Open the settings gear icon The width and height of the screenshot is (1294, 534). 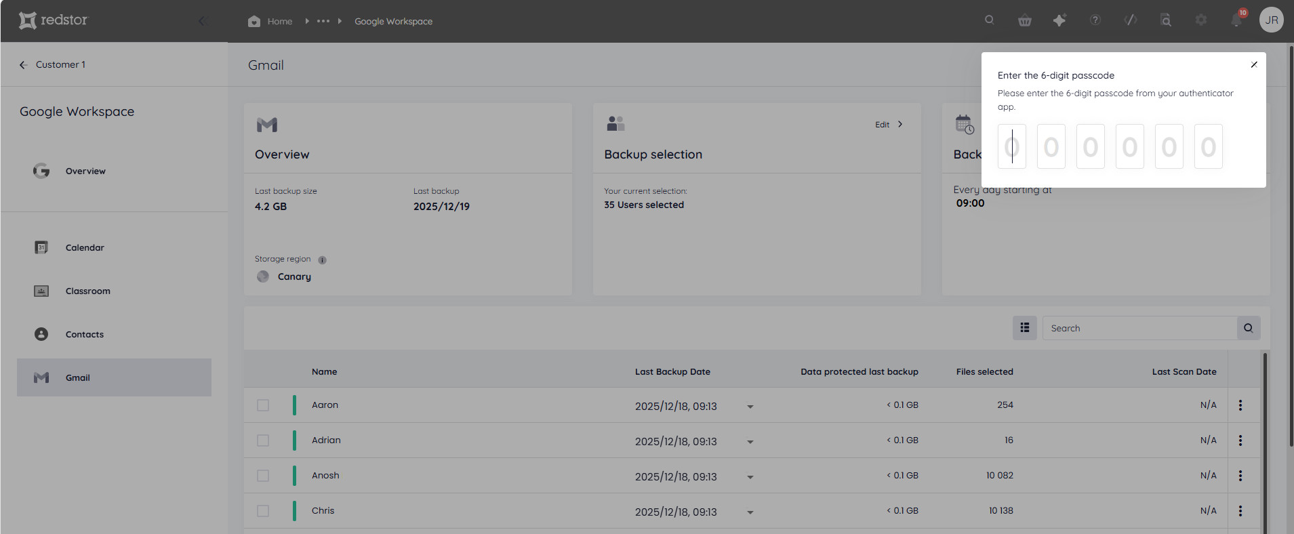(x=1201, y=20)
